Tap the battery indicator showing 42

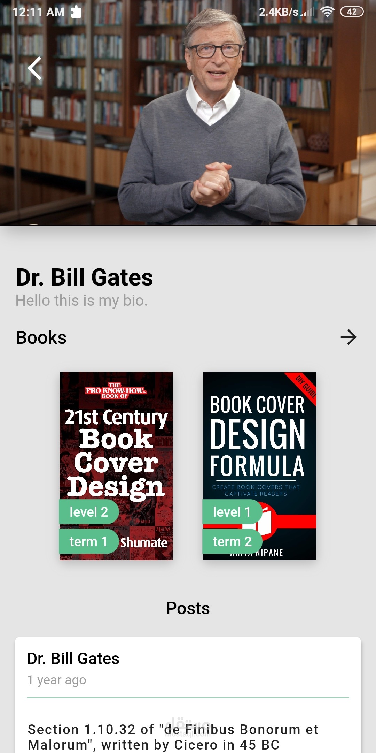352,12
